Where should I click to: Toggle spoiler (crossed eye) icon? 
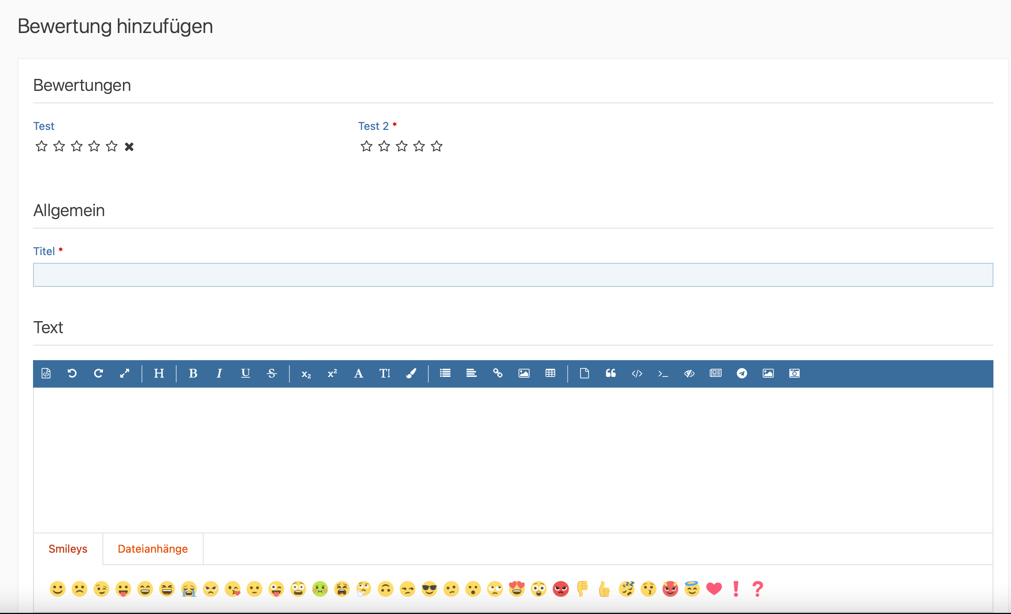(x=689, y=373)
